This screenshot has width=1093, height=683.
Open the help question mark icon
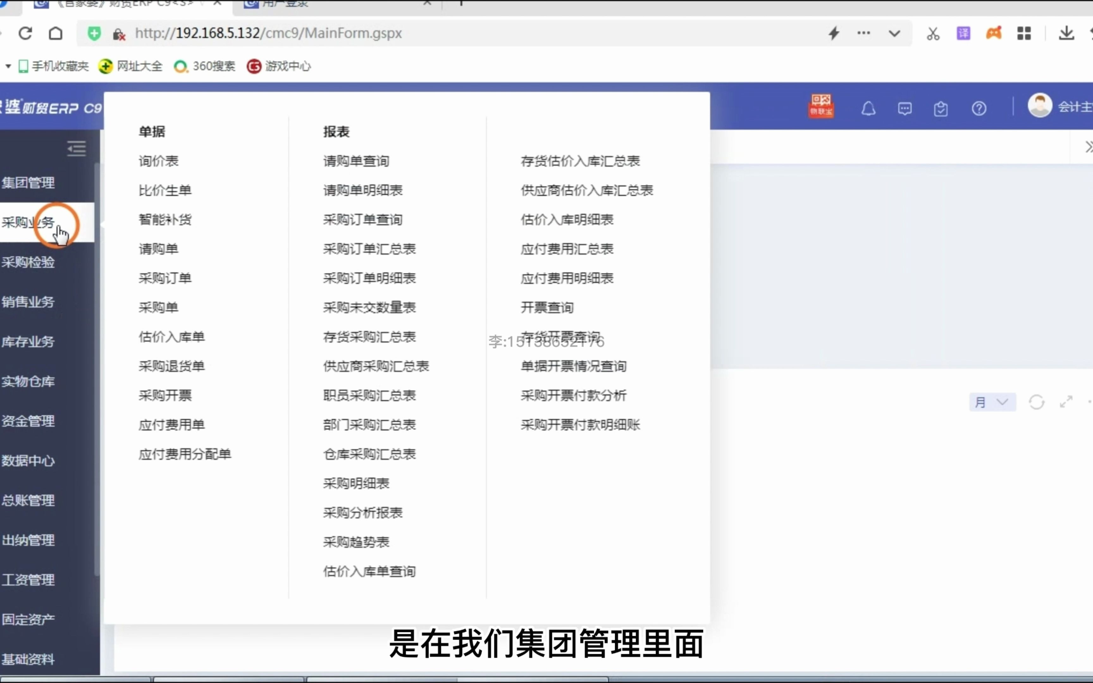979,108
